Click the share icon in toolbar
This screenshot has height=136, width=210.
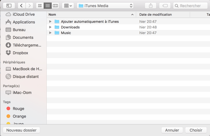click(x=150, y=5)
